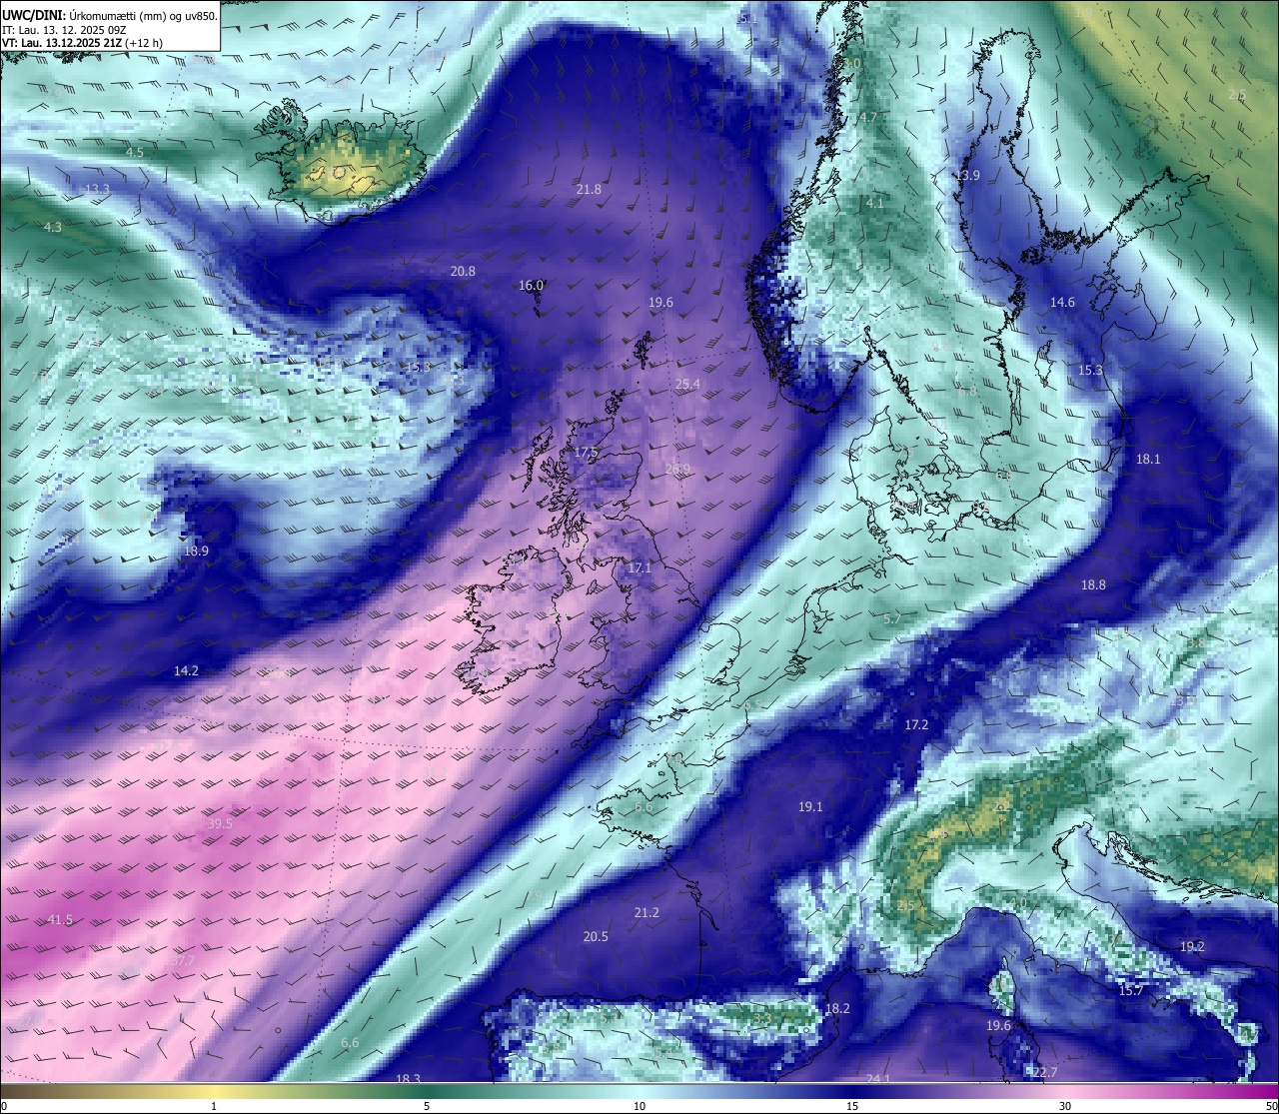
Task: Click the 24.1 value label on the map
Action: (x=877, y=1079)
